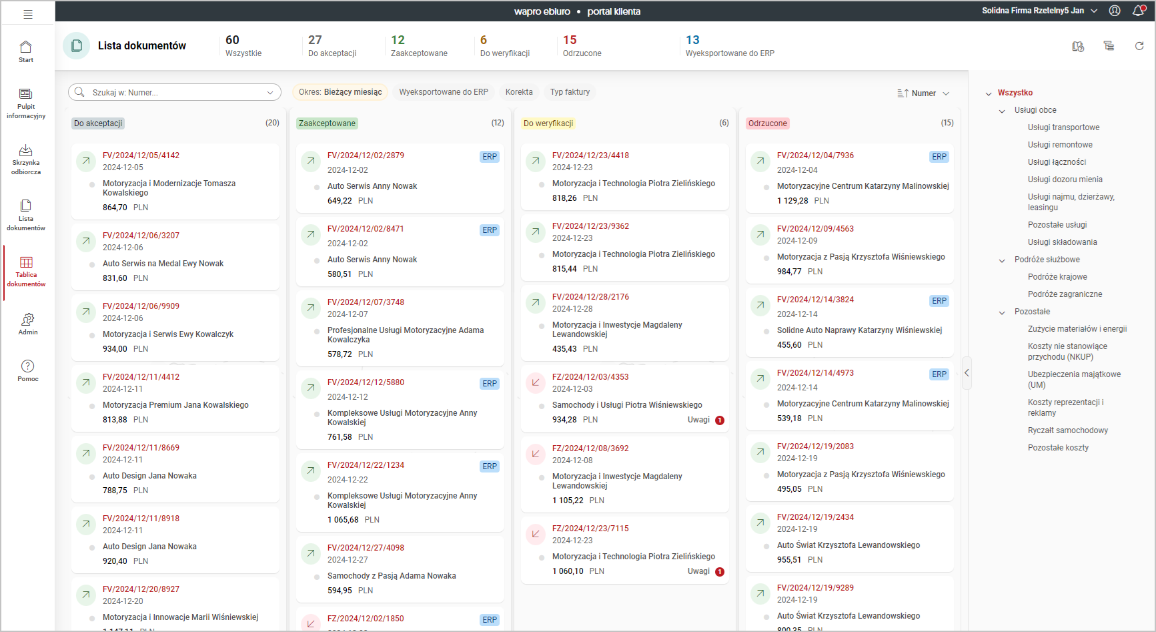
Task: Click the Korekta filter chip
Action: click(519, 92)
